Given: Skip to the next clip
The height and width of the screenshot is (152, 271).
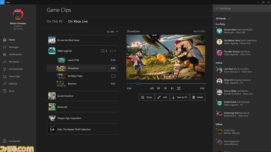Looking at the screenshot, I should [172, 88].
